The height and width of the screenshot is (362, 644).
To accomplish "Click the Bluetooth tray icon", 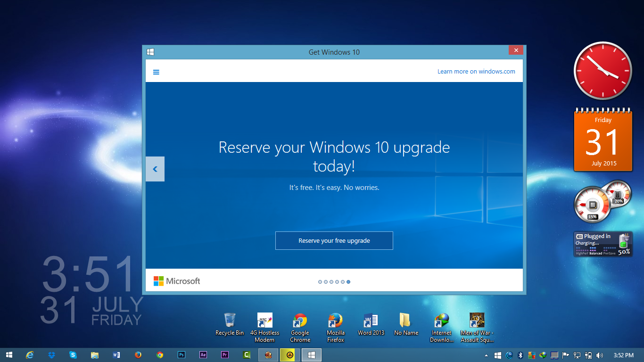I will coord(520,355).
